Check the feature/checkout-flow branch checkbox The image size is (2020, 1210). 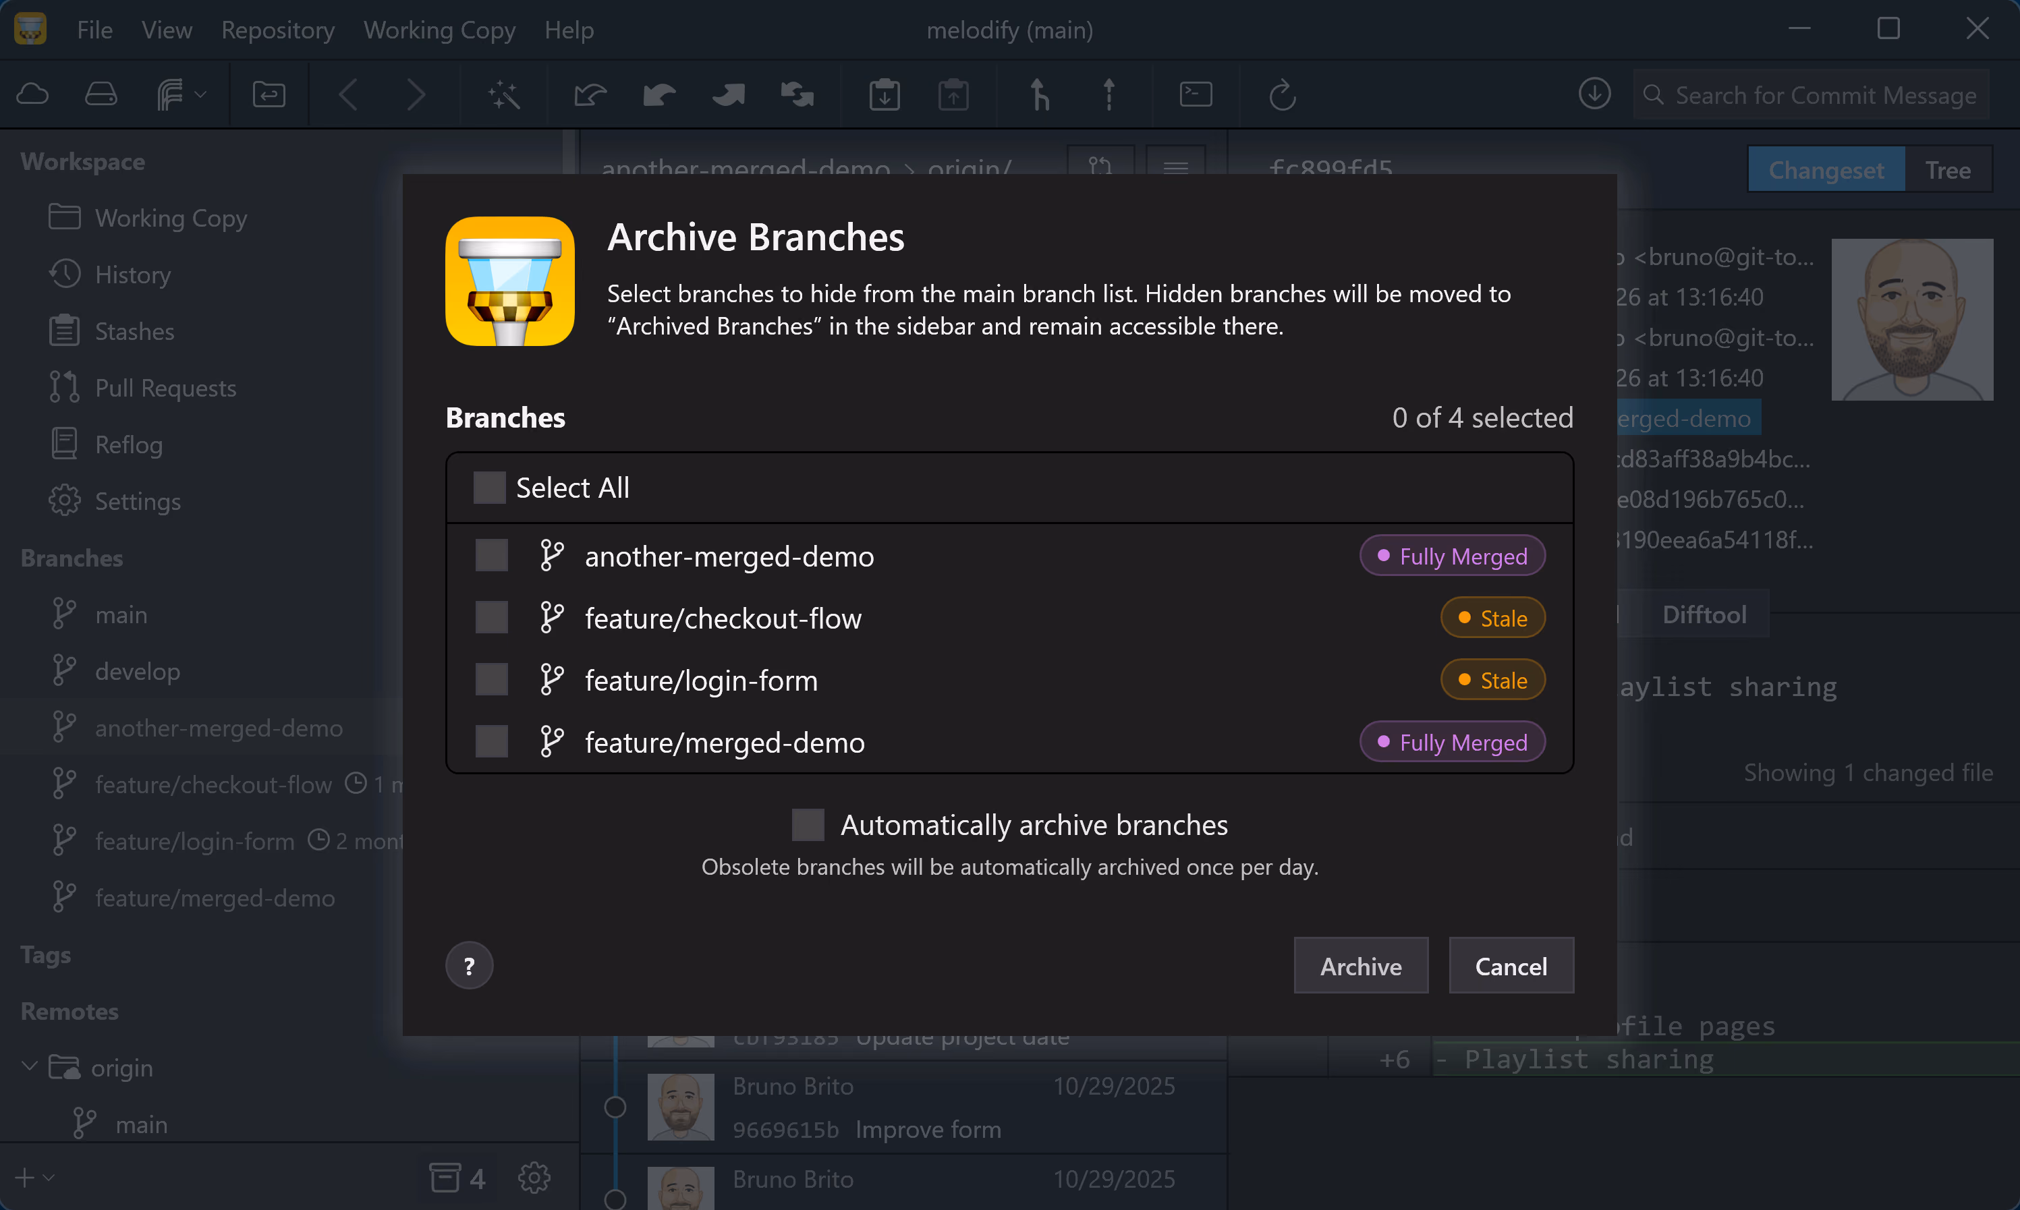[491, 617]
